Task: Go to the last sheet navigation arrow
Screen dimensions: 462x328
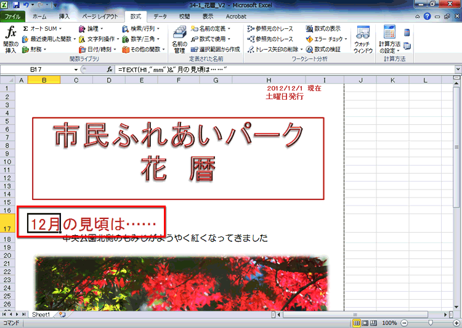Action: click(x=23, y=314)
